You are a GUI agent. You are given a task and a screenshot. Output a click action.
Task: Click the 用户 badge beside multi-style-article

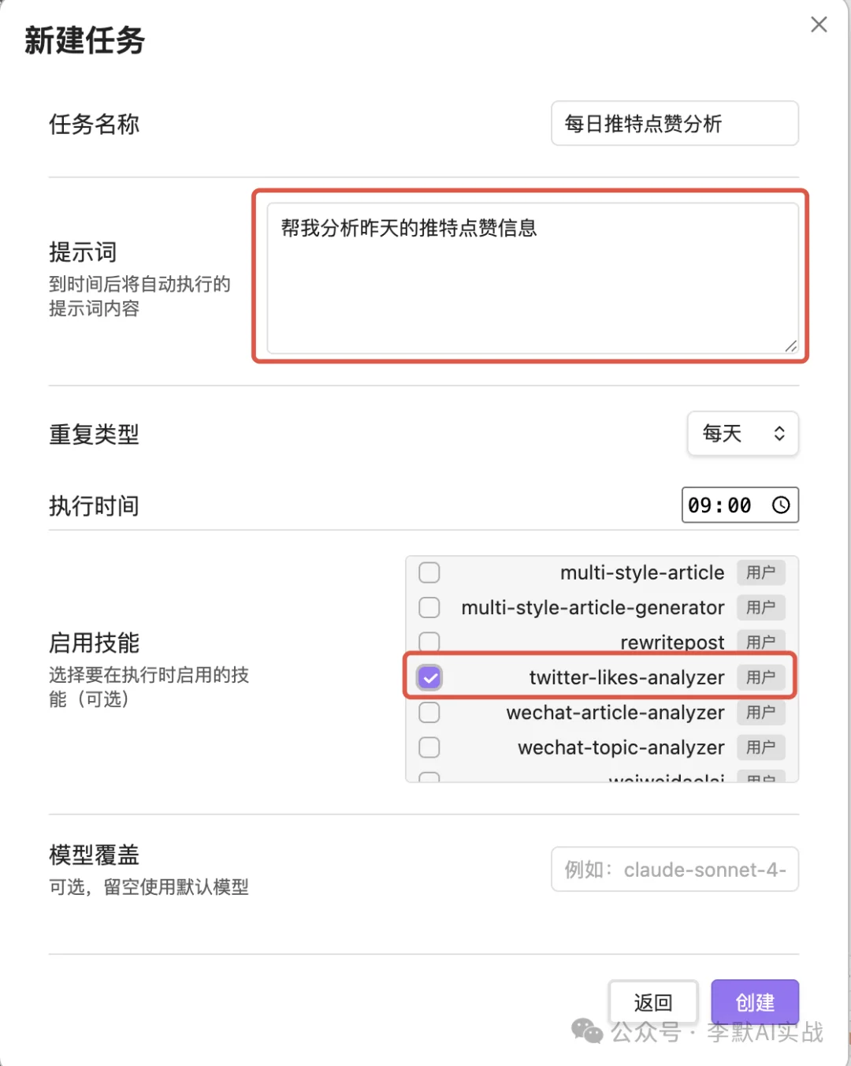click(x=761, y=572)
